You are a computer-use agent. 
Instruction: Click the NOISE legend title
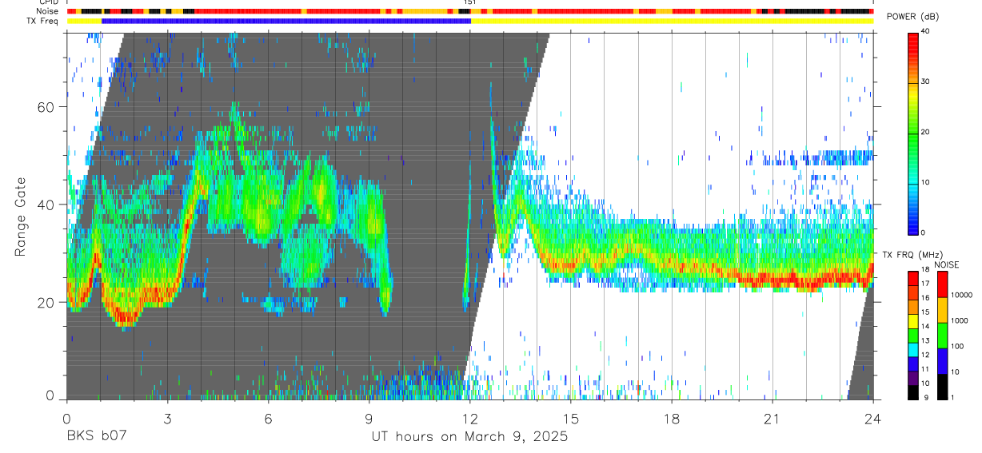946,264
